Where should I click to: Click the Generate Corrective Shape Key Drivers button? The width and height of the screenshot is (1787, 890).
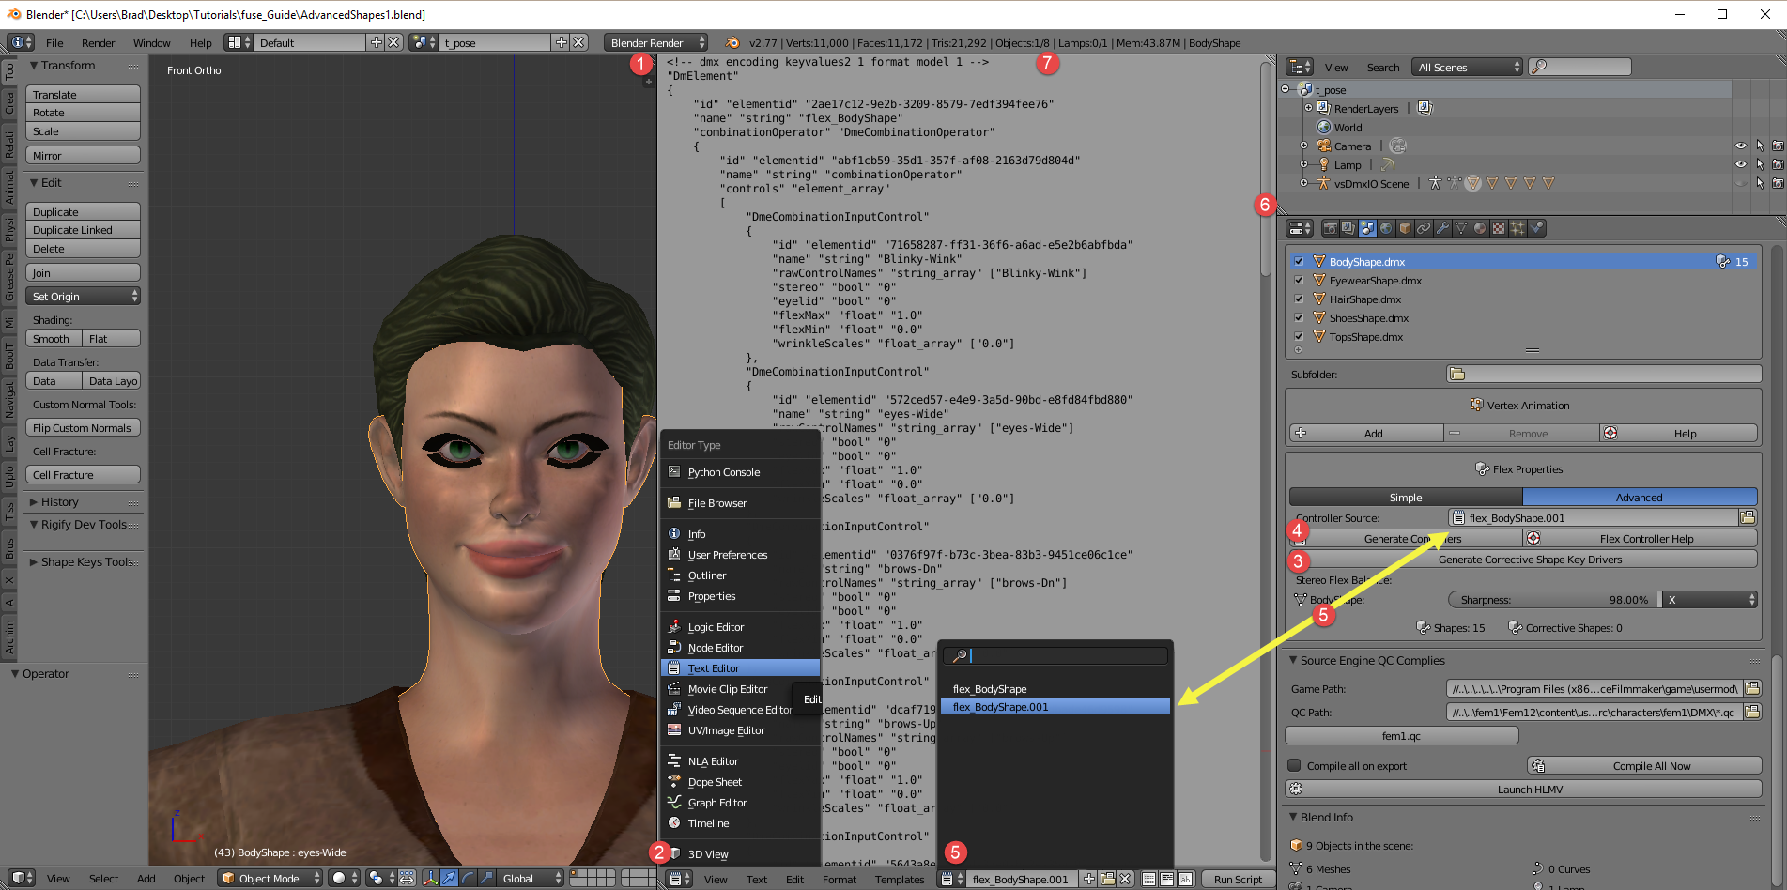(x=1523, y=560)
